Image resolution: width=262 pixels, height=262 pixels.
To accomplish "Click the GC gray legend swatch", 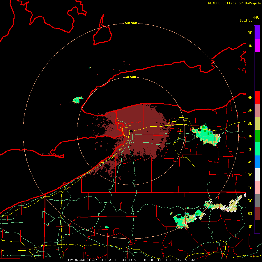I will click(x=257, y=201).
